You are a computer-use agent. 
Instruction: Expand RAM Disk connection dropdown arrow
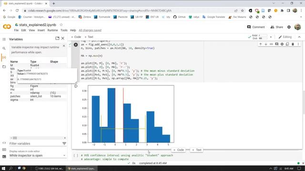(x=271, y=37)
